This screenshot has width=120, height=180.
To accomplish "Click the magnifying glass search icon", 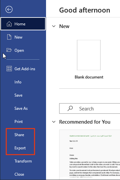I will [70, 108].
